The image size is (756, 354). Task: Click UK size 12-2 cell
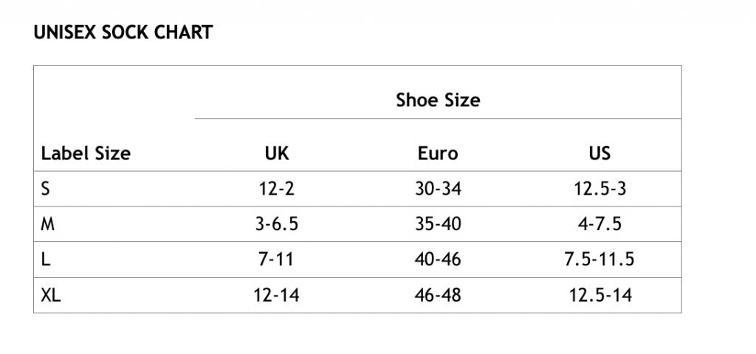tap(277, 188)
